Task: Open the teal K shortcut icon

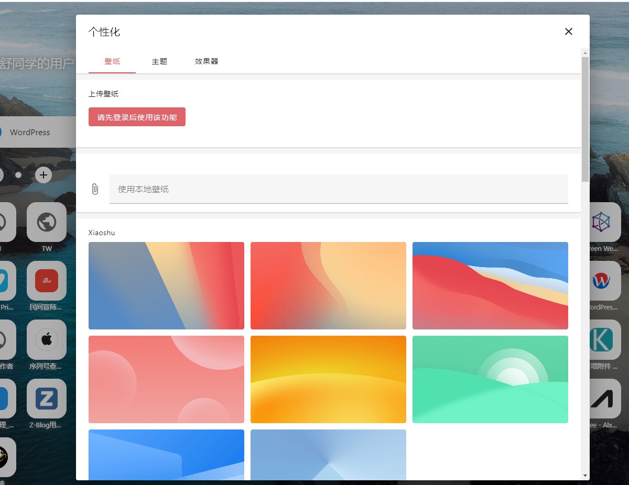Action: point(601,340)
